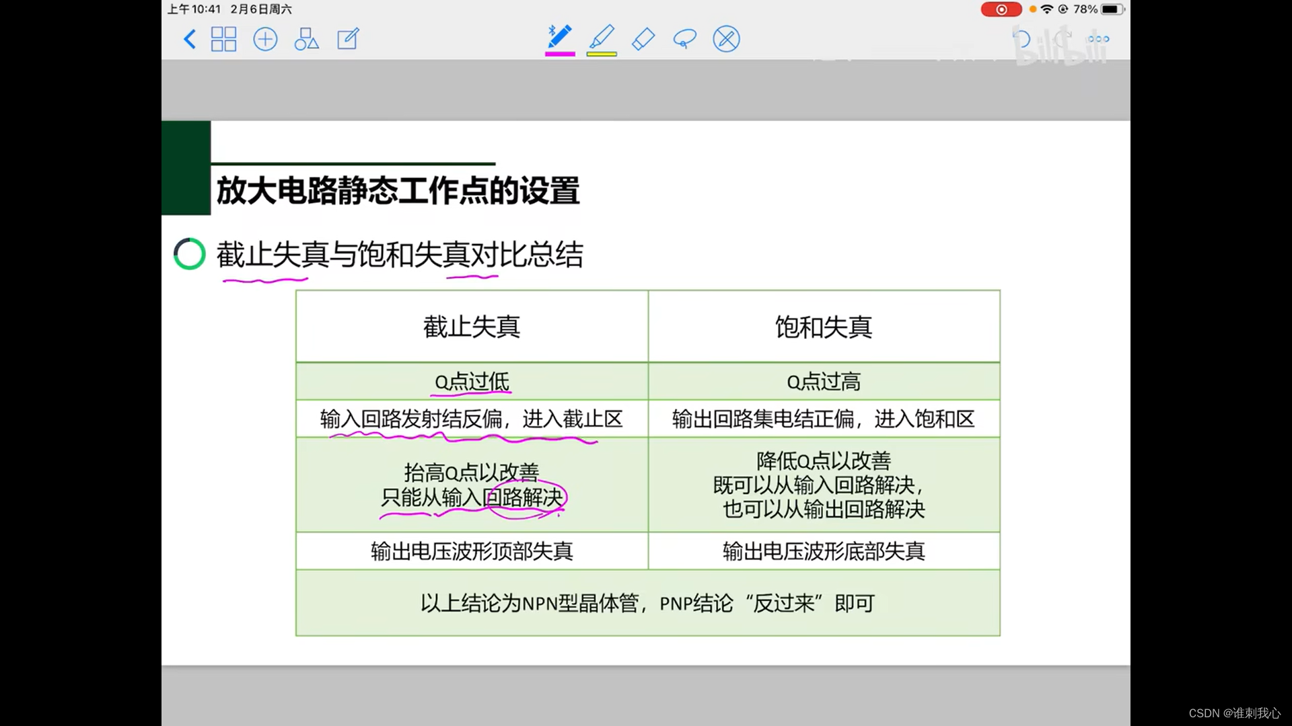Click the edit note compose icon
This screenshot has width=1292, height=726.
(x=348, y=39)
